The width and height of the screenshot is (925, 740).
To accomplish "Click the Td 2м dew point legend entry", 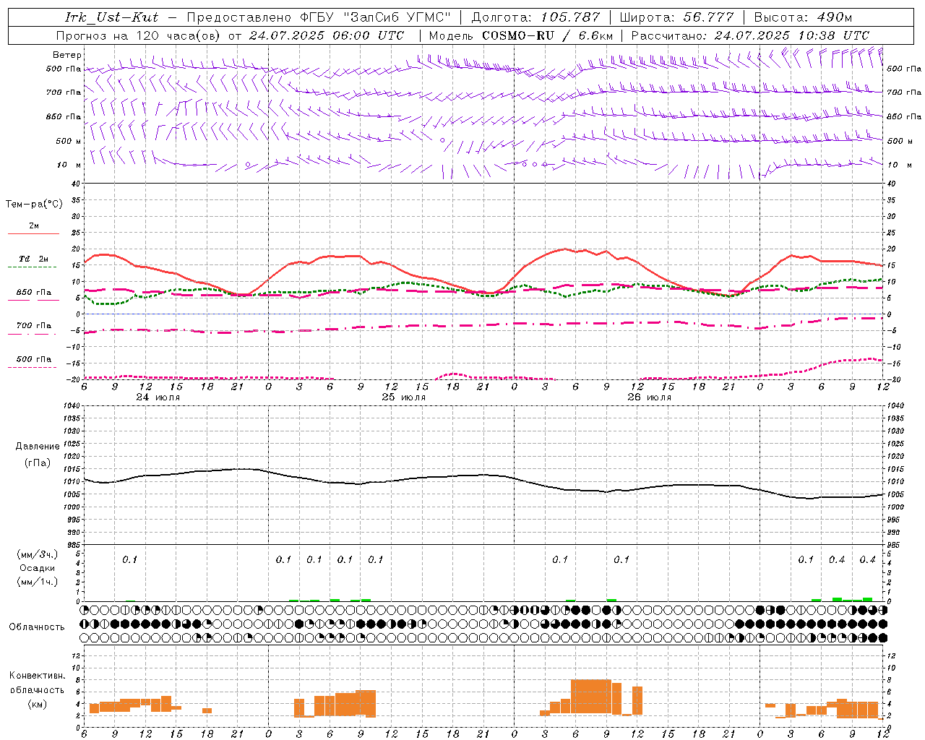I will pyautogui.click(x=34, y=259).
